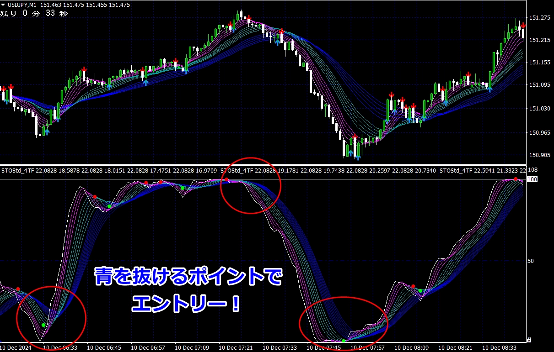Click the remaining-time countdown label 残り 0 分 33 秒
The width and height of the screenshot is (554, 352).
point(34,14)
